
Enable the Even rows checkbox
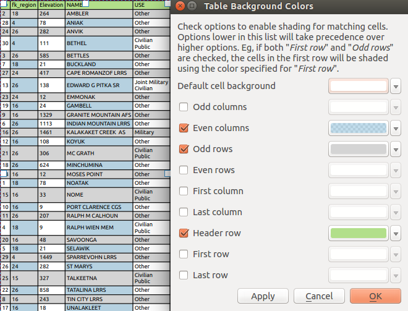point(184,170)
